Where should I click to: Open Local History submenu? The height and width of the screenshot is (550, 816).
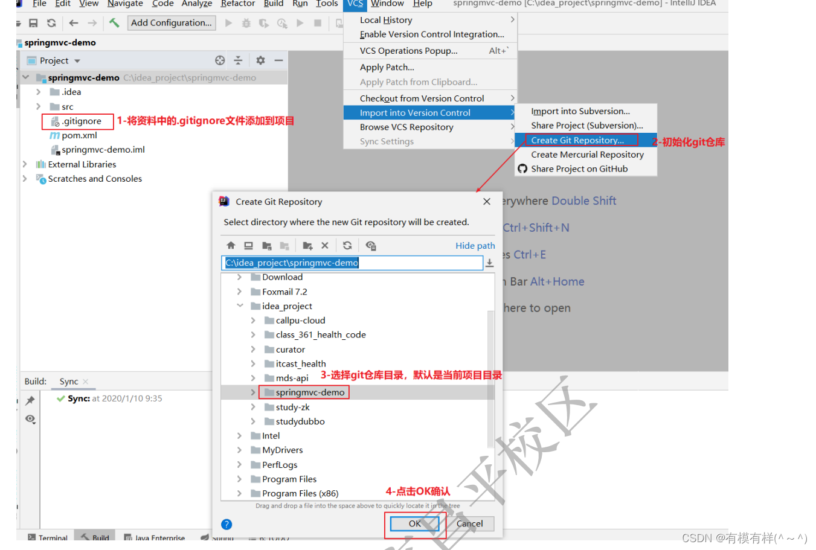430,20
